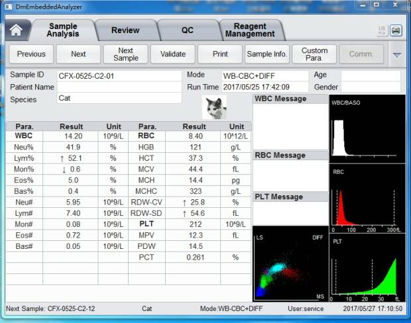The height and width of the screenshot is (323, 411).
Task: Click the printer status icon
Action: point(396,30)
